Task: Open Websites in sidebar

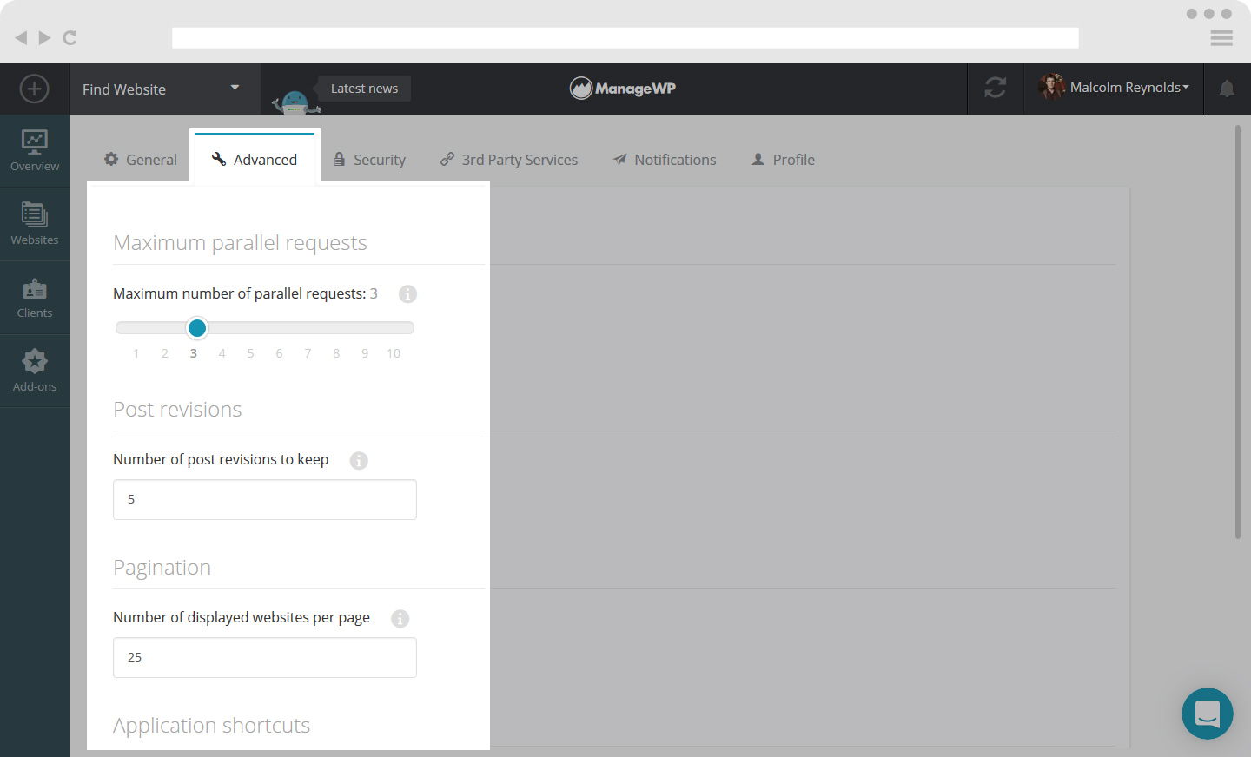Action: (35, 224)
